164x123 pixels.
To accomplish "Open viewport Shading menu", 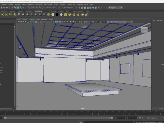I will coord(25,19).
